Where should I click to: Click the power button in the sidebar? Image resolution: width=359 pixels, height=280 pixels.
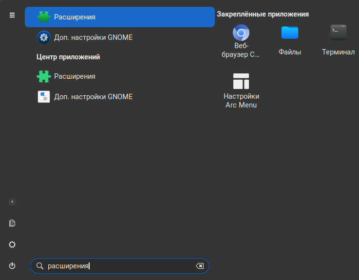click(12, 266)
